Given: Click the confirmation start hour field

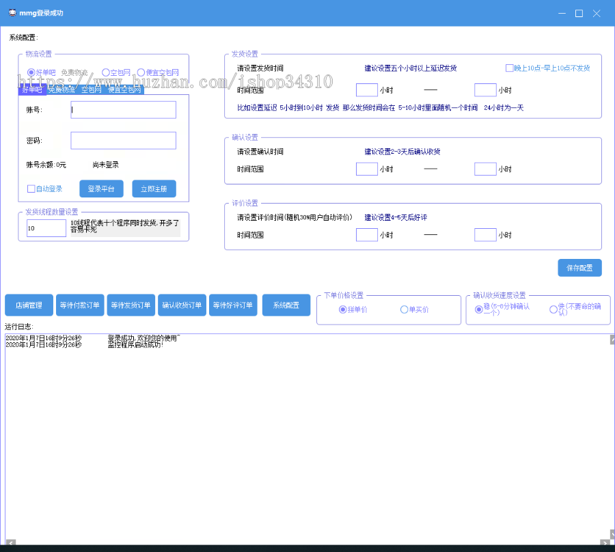Looking at the screenshot, I should tap(367, 169).
